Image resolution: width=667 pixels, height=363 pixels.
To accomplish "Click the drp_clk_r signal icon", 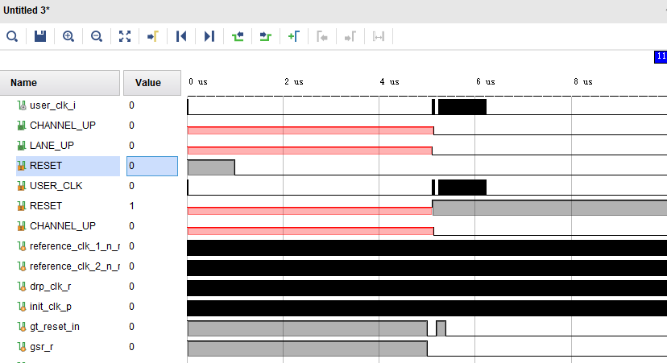I will click(x=22, y=287).
